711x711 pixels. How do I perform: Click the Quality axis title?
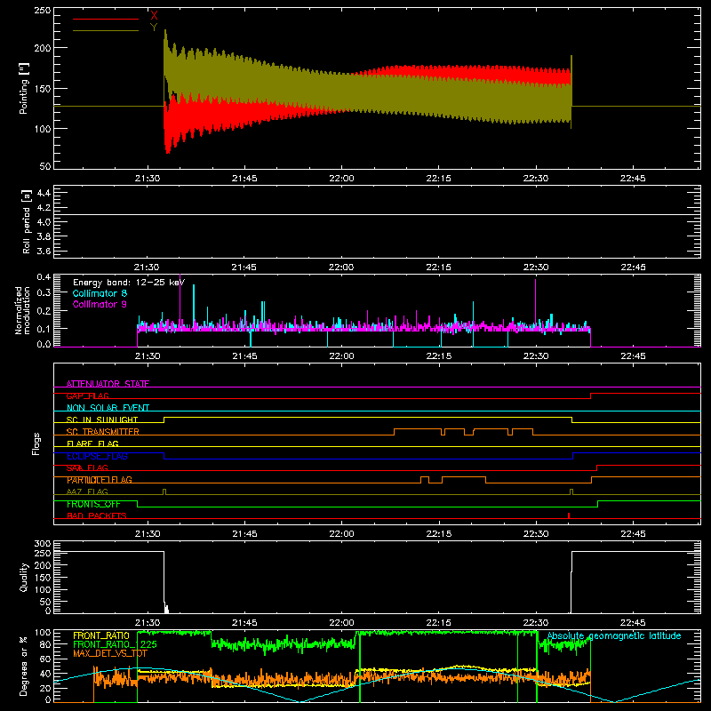[24, 577]
